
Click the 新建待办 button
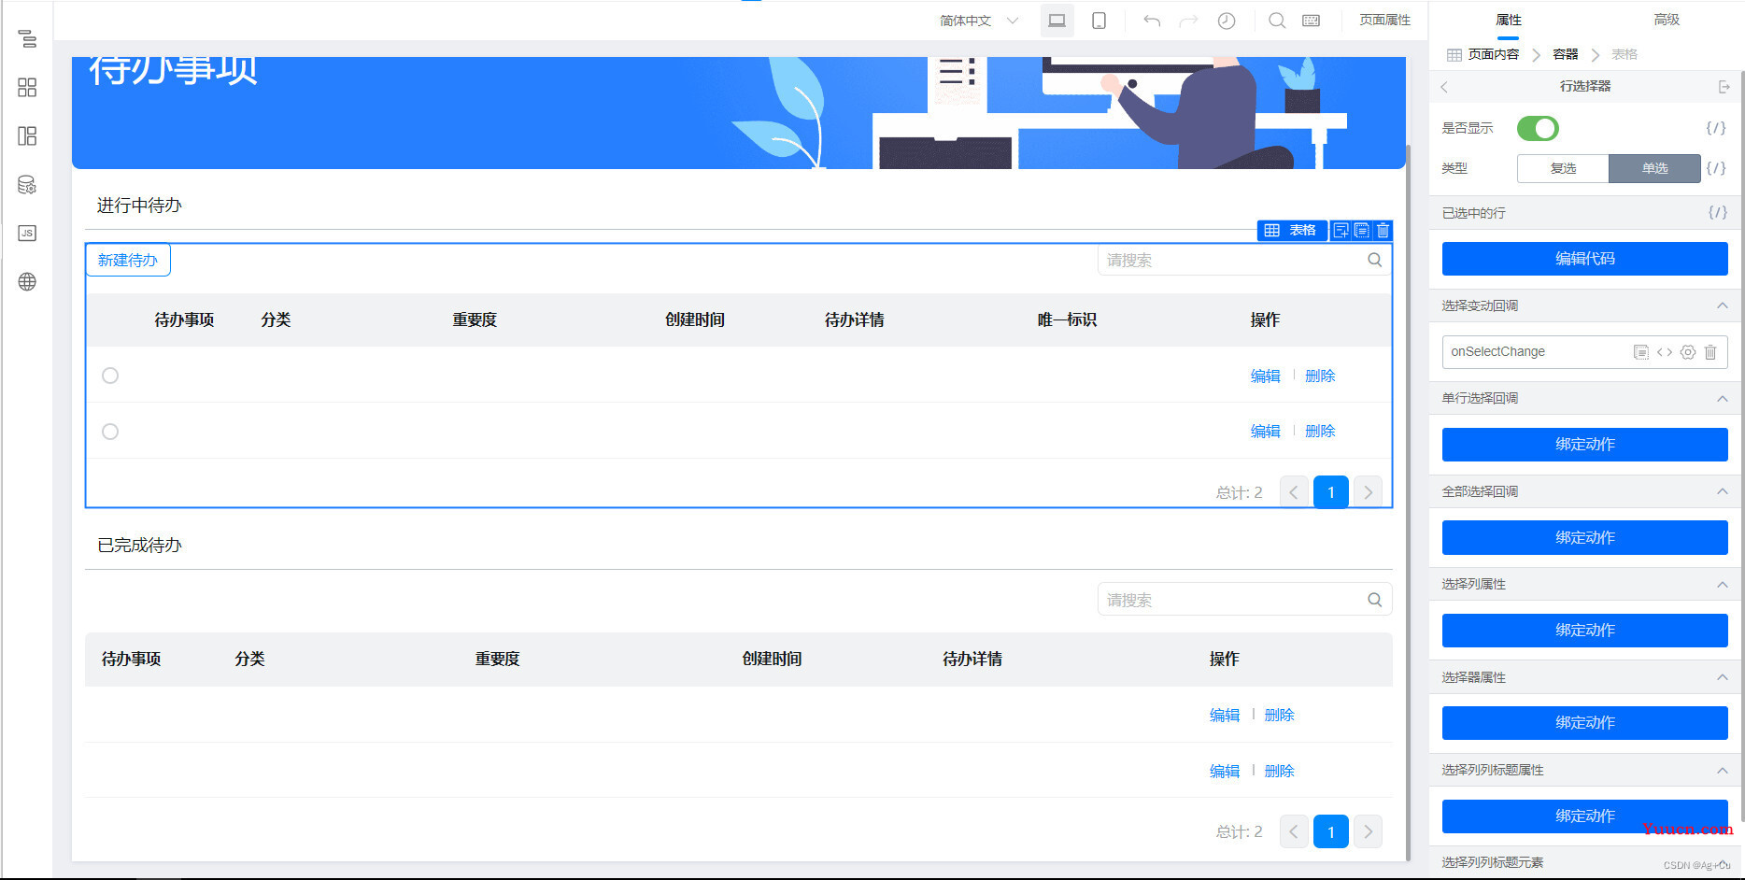pos(128,261)
